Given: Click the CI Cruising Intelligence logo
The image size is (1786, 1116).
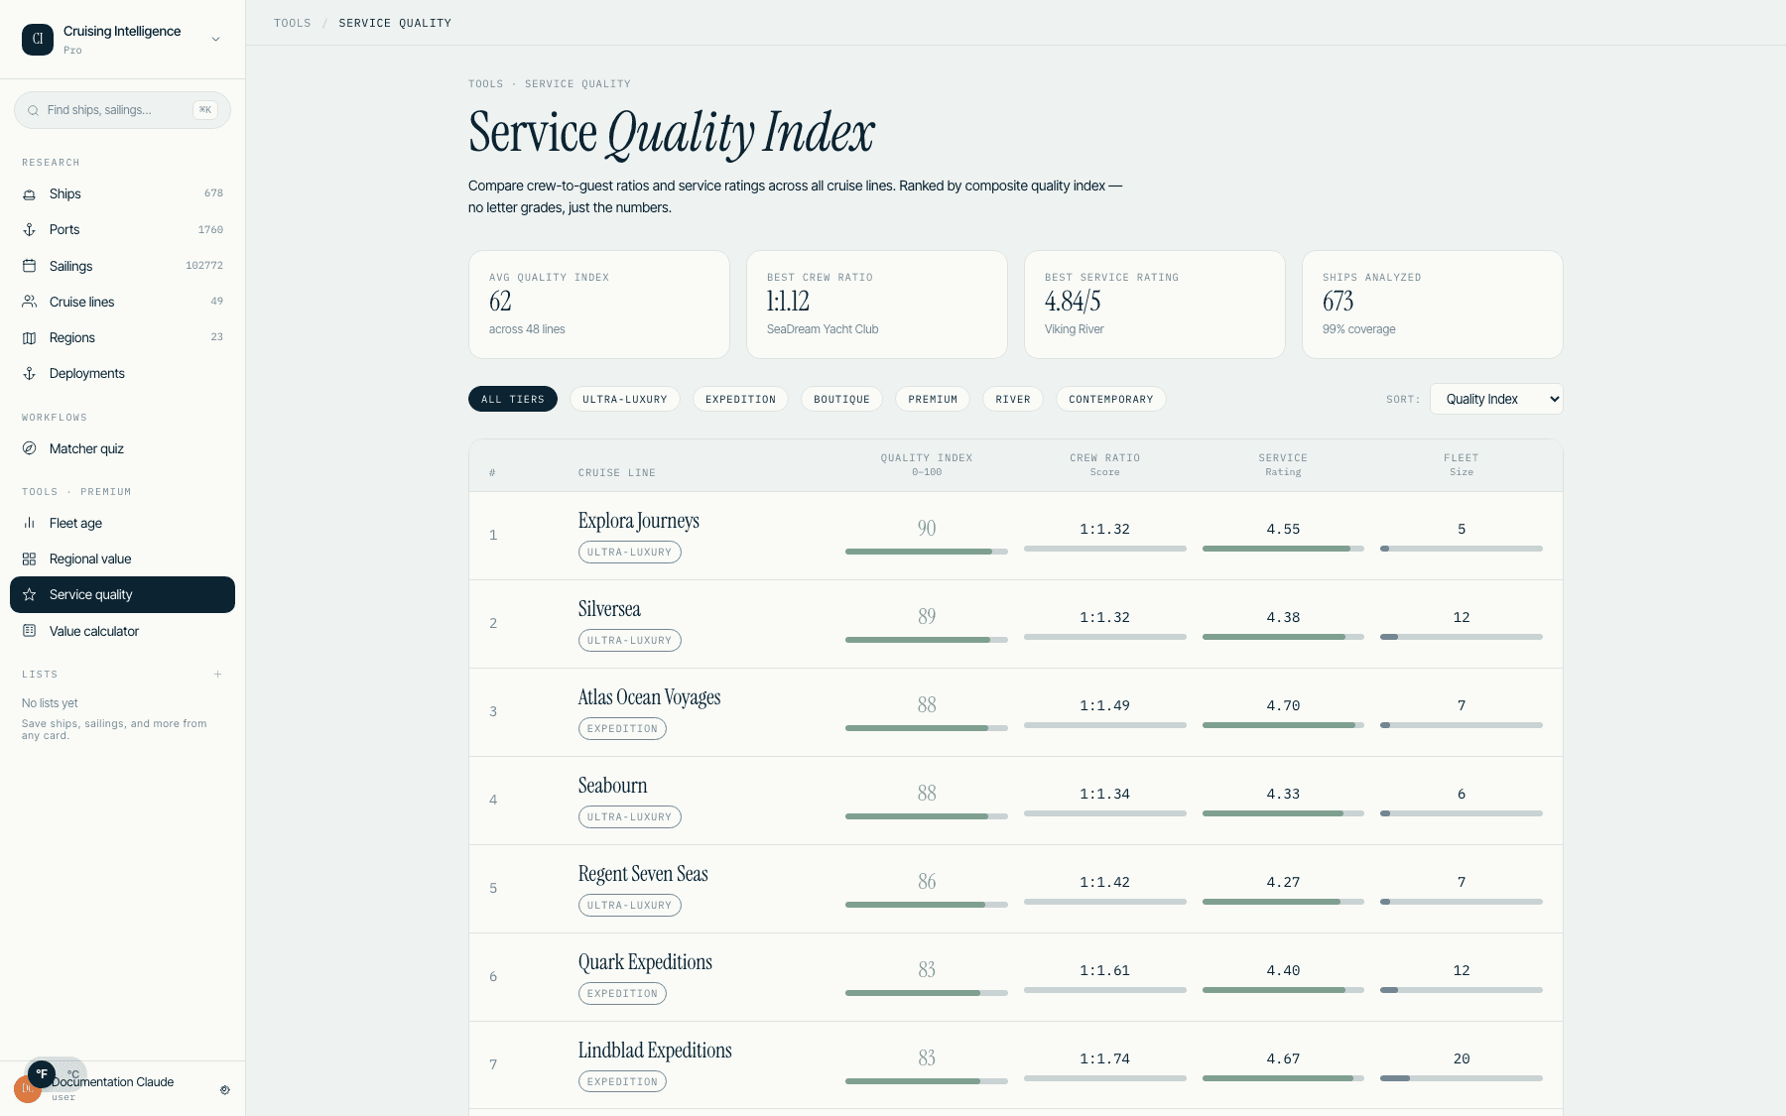Looking at the screenshot, I should (38, 40).
